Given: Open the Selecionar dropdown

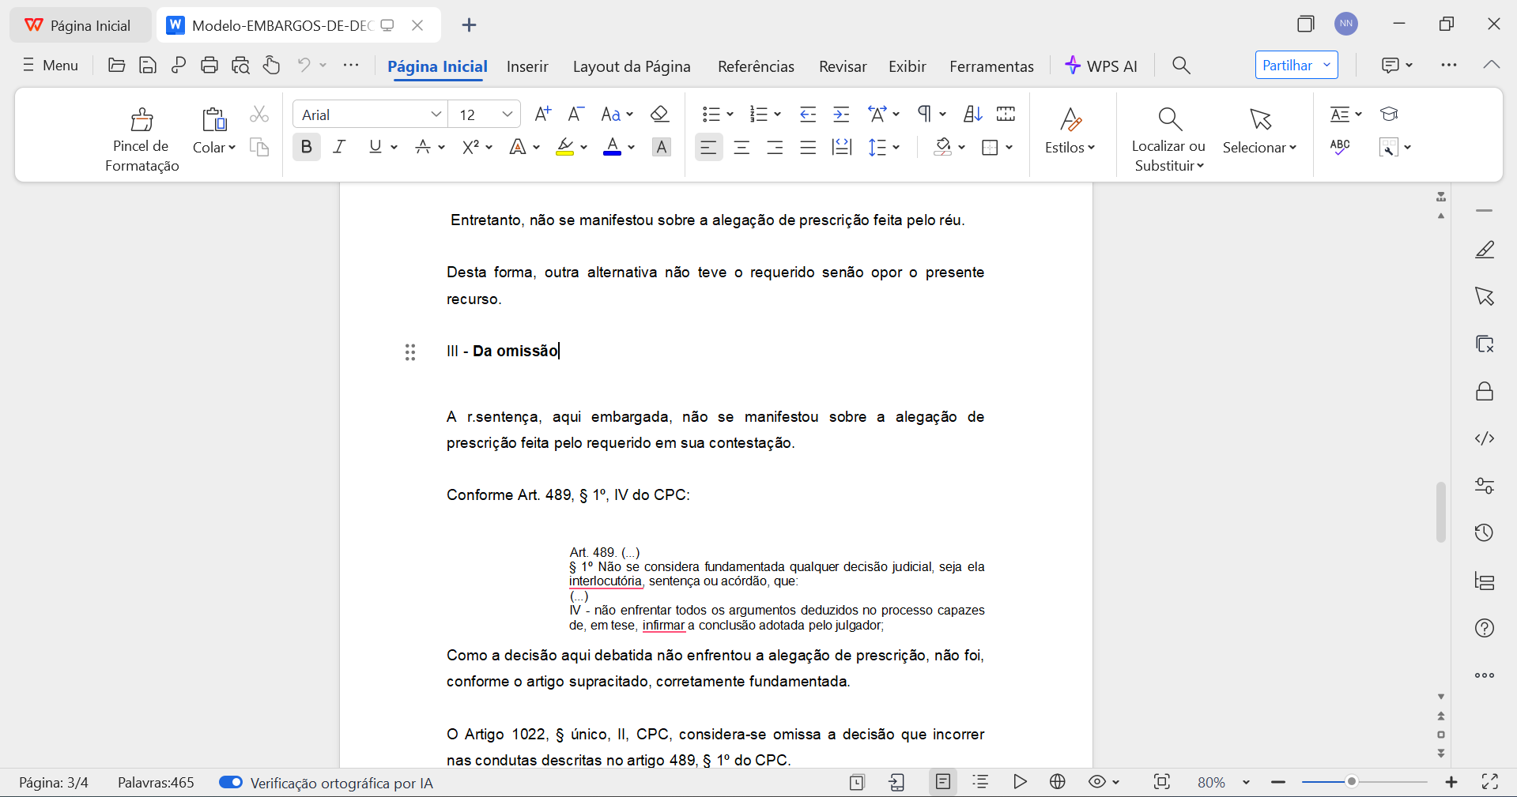Looking at the screenshot, I should coord(1259,148).
